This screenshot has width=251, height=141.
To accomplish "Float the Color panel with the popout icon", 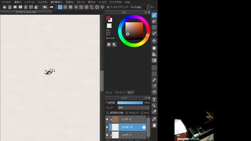I will [x=146, y=12].
